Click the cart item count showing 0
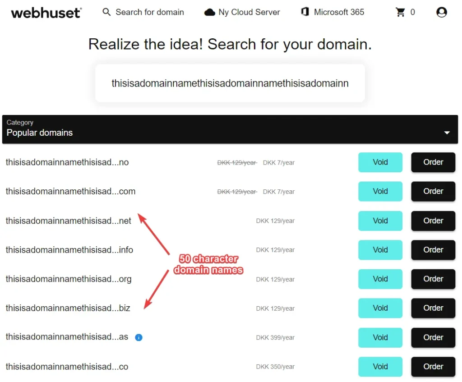 [x=411, y=12]
